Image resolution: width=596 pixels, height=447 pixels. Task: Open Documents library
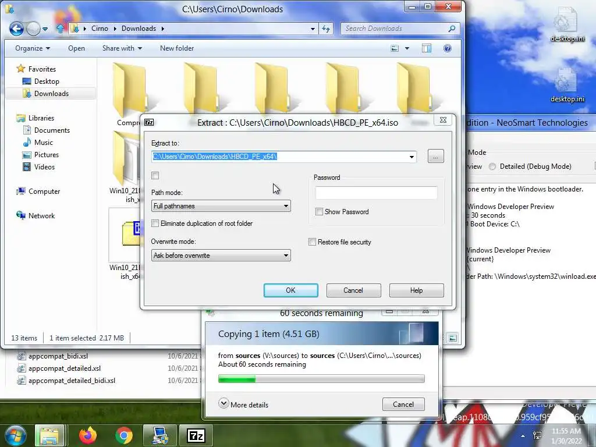tap(47, 130)
